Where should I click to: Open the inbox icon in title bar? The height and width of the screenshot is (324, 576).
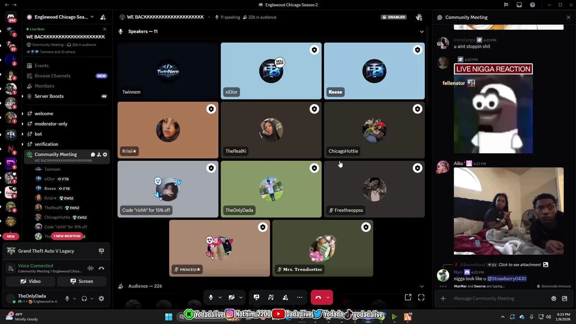coord(519,5)
